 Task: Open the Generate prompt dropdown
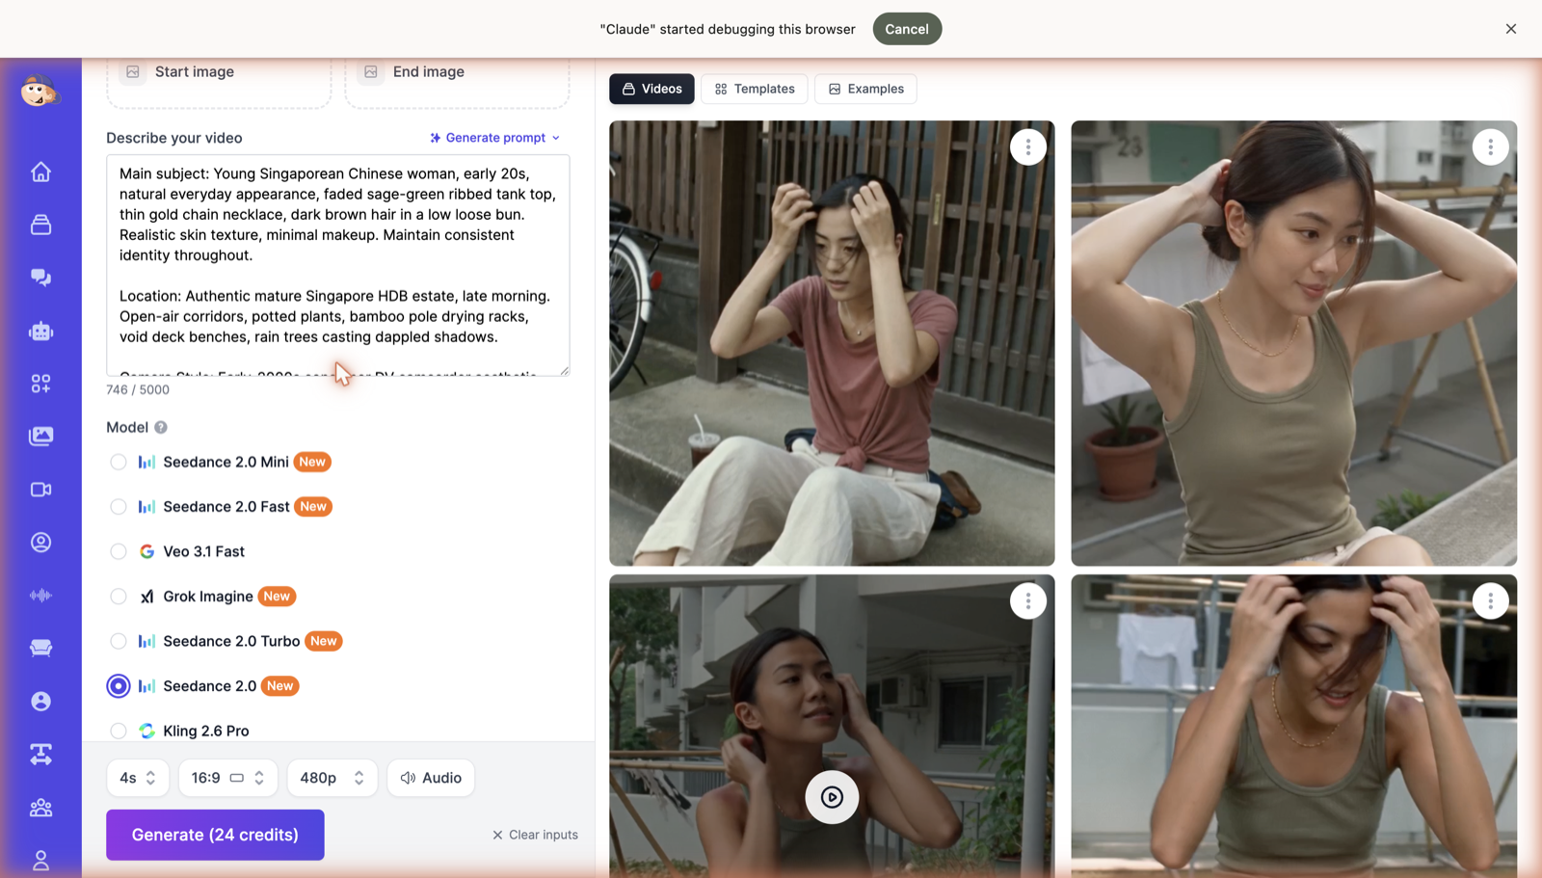pos(494,138)
